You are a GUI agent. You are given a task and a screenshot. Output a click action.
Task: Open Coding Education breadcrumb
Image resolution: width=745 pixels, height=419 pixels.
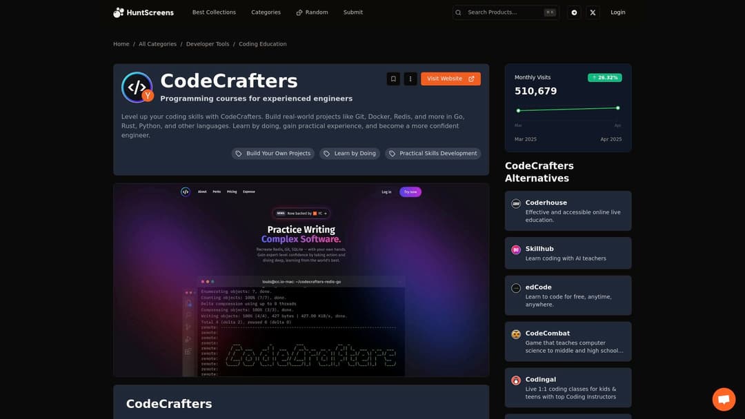[x=262, y=44]
